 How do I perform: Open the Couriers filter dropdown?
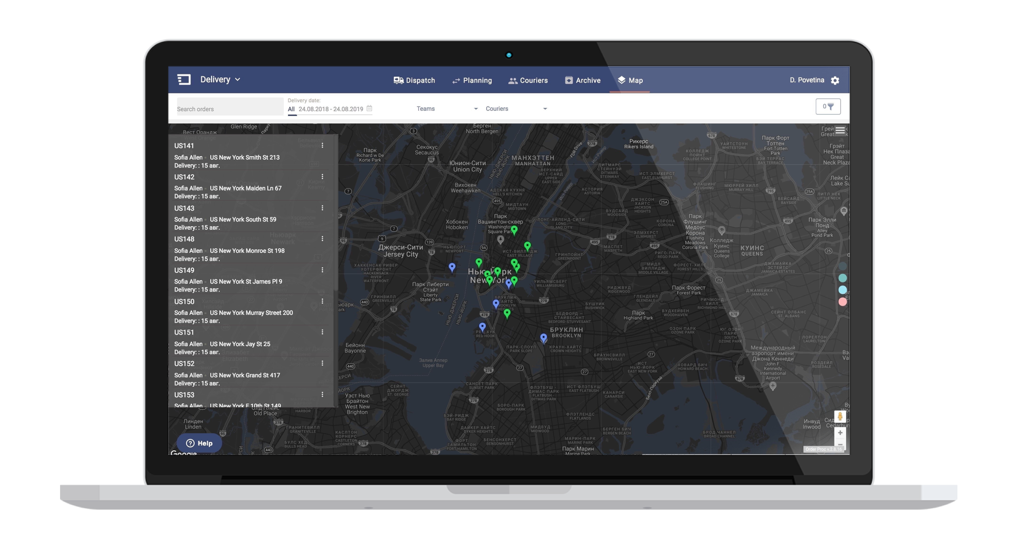(516, 109)
